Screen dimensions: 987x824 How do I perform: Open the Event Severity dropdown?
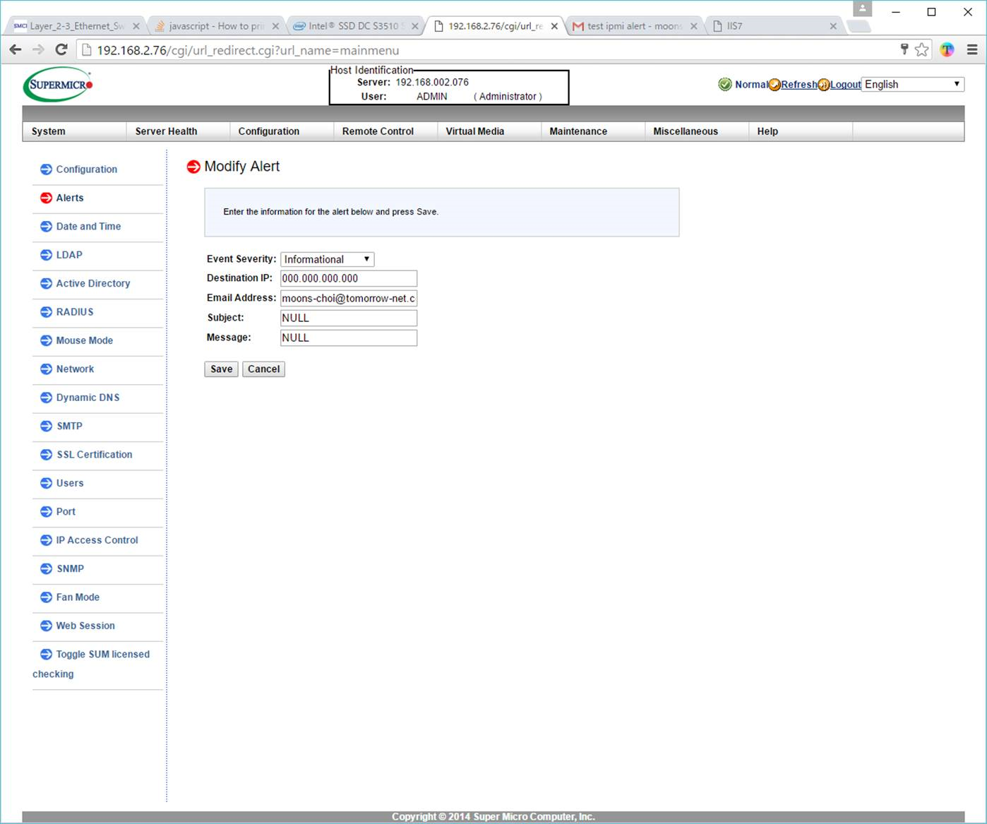pos(327,259)
